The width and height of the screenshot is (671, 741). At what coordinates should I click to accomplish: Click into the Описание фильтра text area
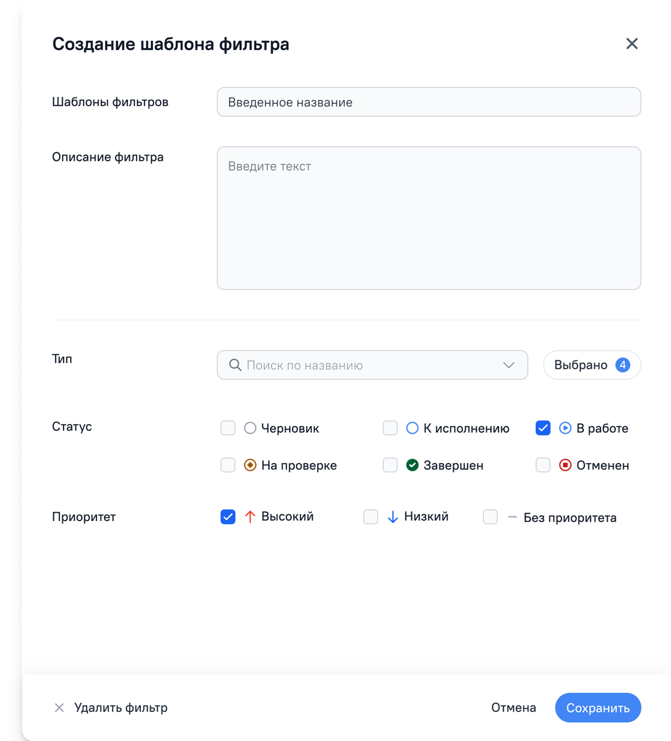[429, 218]
